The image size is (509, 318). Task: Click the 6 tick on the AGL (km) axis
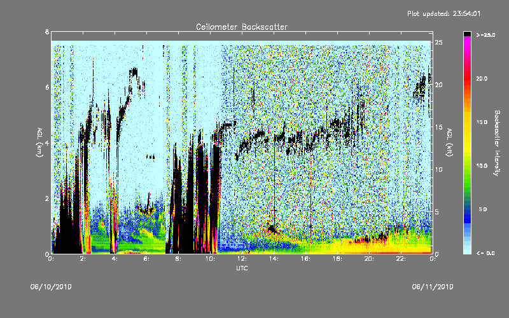coord(47,87)
